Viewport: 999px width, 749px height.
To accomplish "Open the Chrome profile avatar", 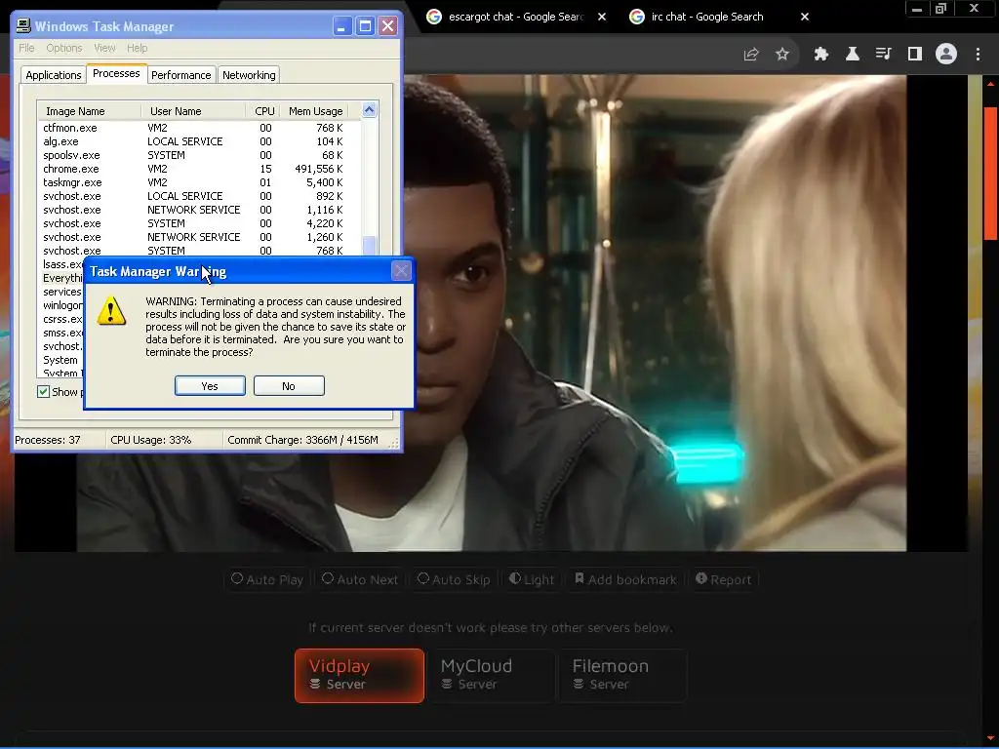I will pos(946,55).
